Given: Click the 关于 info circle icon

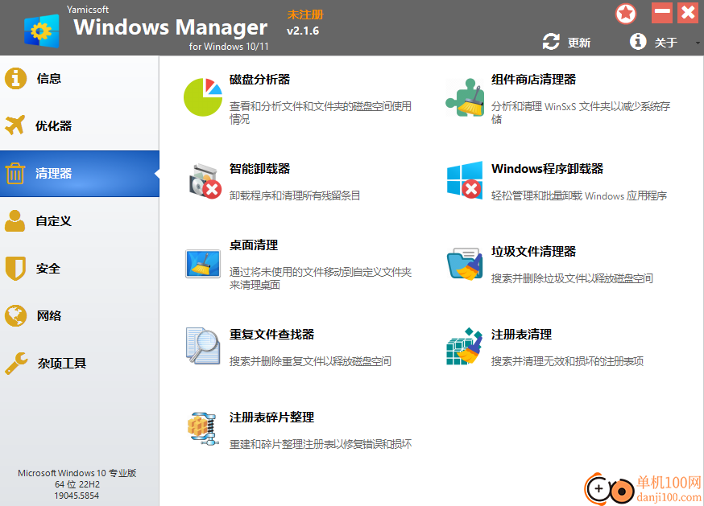Looking at the screenshot, I should (x=638, y=42).
